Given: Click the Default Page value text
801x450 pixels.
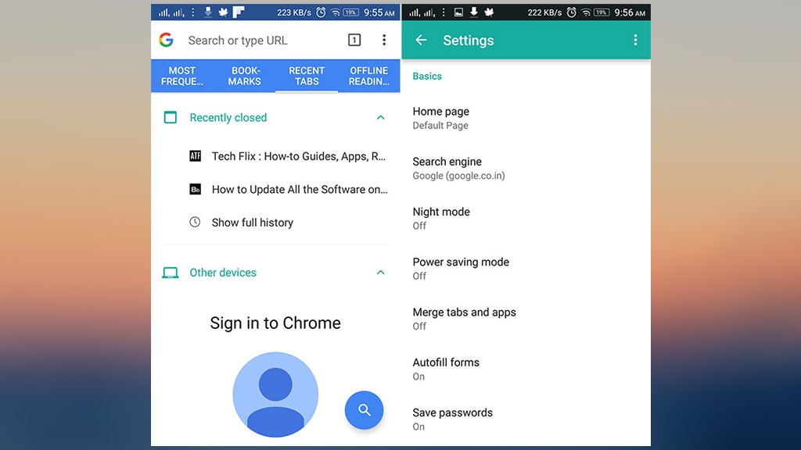Looking at the screenshot, I should point(440,126).
